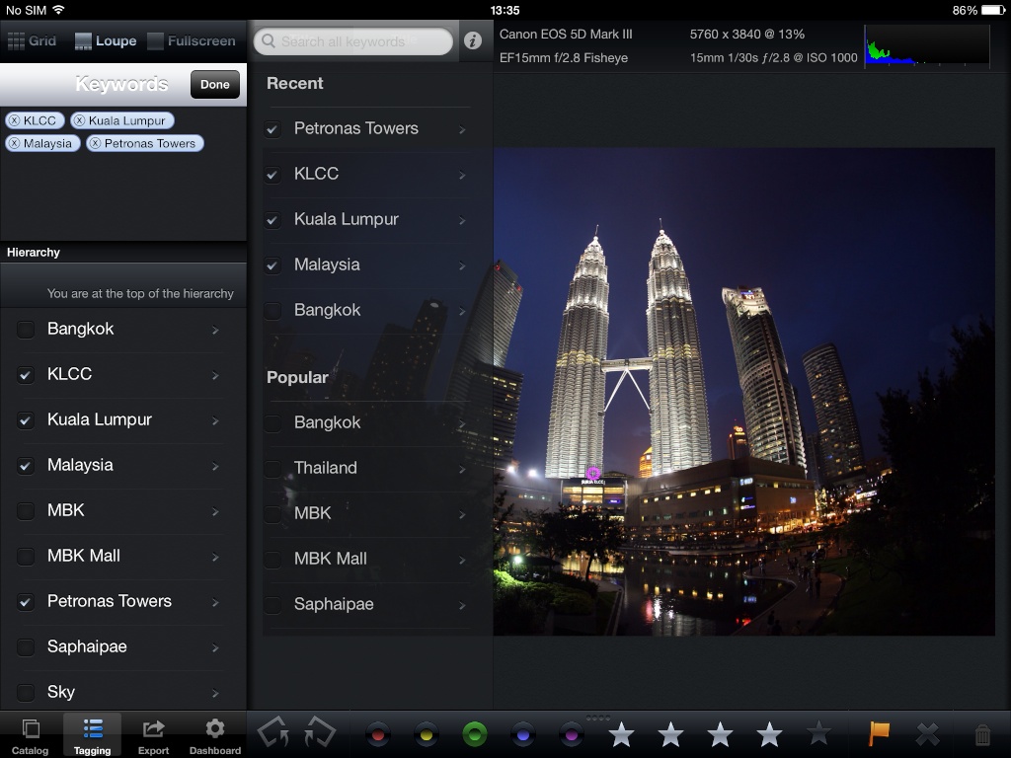
Task: Open the Dashboard settings tab
Action: (214, 736)
